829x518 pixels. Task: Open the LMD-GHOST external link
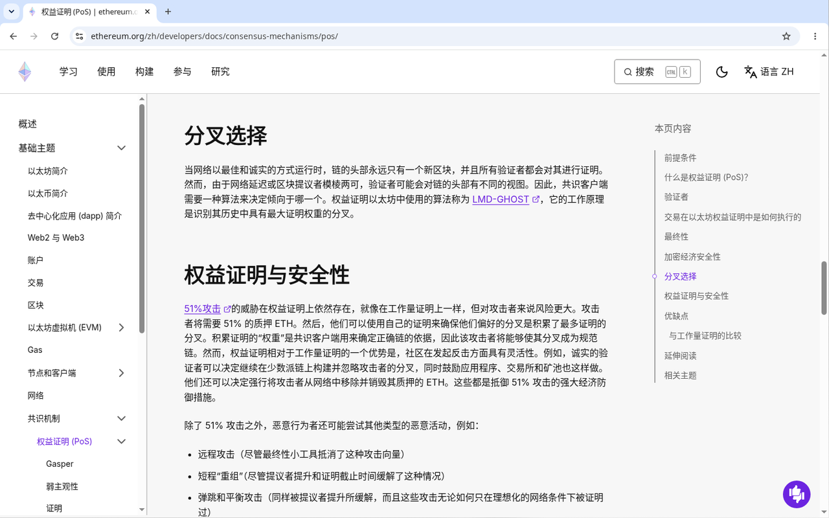[506, 199]
